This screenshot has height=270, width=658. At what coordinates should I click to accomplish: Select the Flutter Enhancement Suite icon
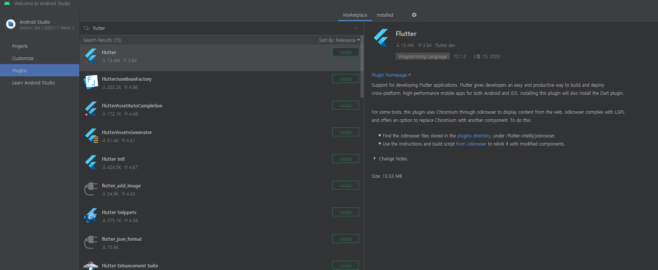point(91,266)
